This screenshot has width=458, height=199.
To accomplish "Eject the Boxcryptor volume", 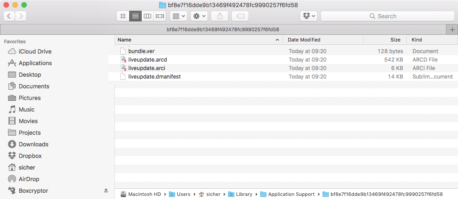I will [106, 191].
